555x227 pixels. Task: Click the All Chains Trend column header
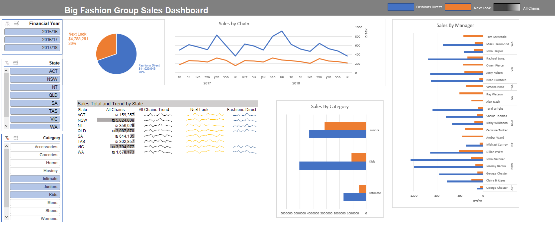pos(154,110)
